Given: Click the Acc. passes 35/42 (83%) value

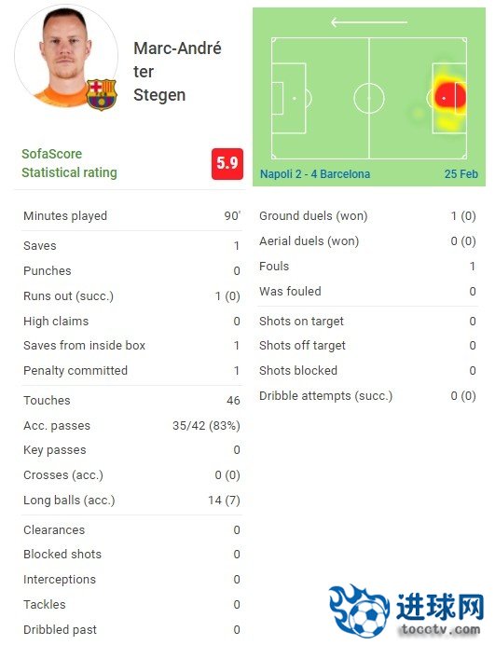Looking at the screenshot, I should point(206,425).
